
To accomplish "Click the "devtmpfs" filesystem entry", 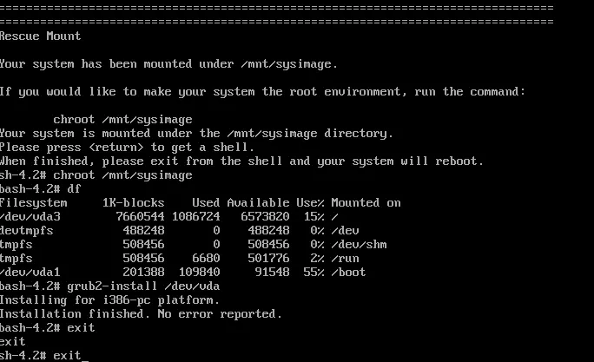I will tap(28, 231).
